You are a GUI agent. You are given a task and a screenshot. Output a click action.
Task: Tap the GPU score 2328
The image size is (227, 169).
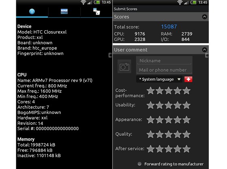140,39
